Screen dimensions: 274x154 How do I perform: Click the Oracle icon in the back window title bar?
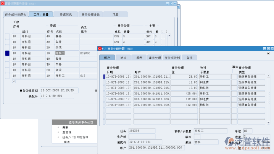pos(3,3)
